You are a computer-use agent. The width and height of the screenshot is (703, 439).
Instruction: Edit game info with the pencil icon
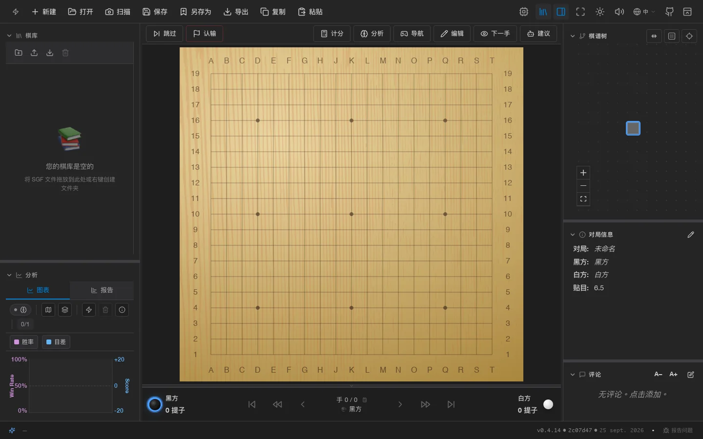(x=691, y=235)
